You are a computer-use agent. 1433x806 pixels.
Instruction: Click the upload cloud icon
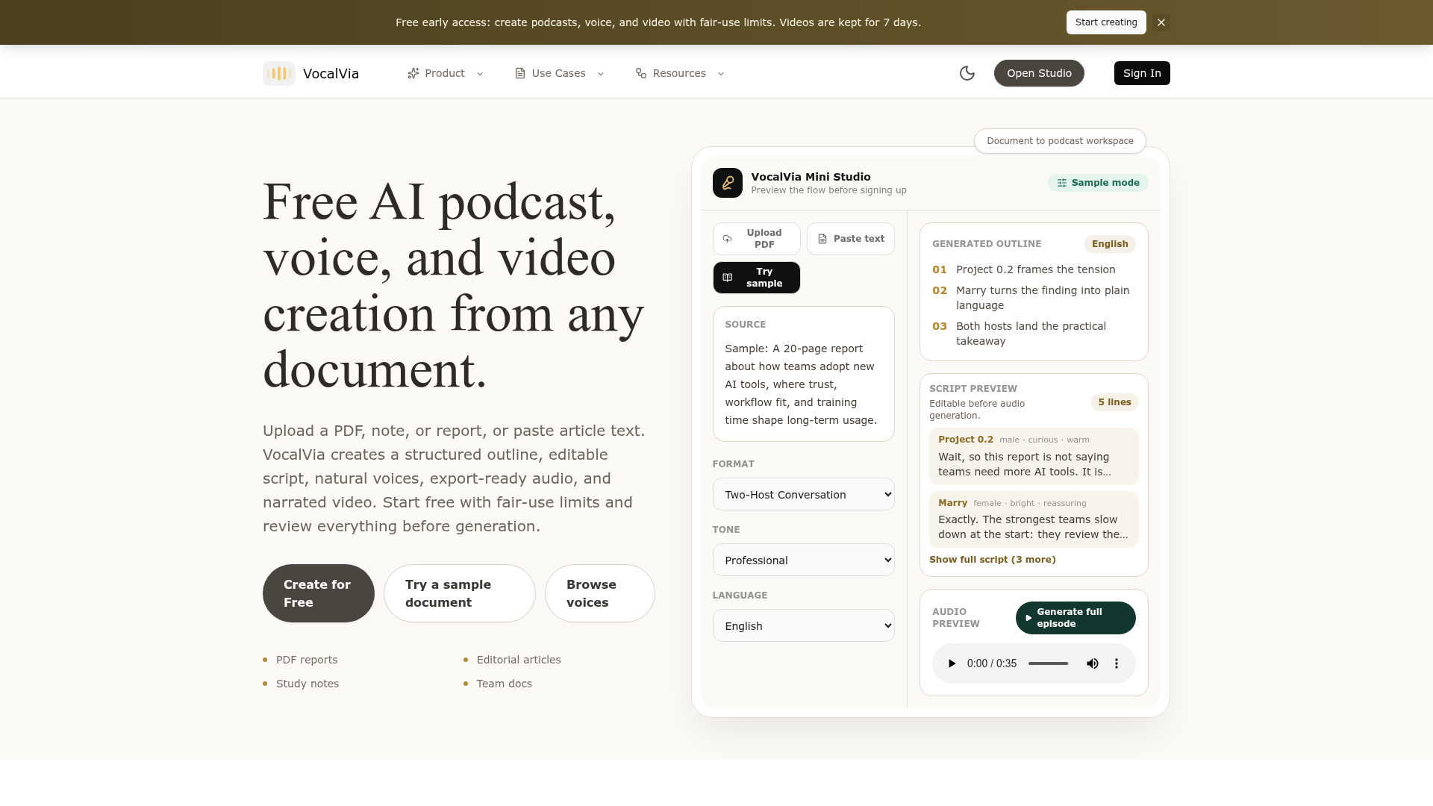click(728, 239)
